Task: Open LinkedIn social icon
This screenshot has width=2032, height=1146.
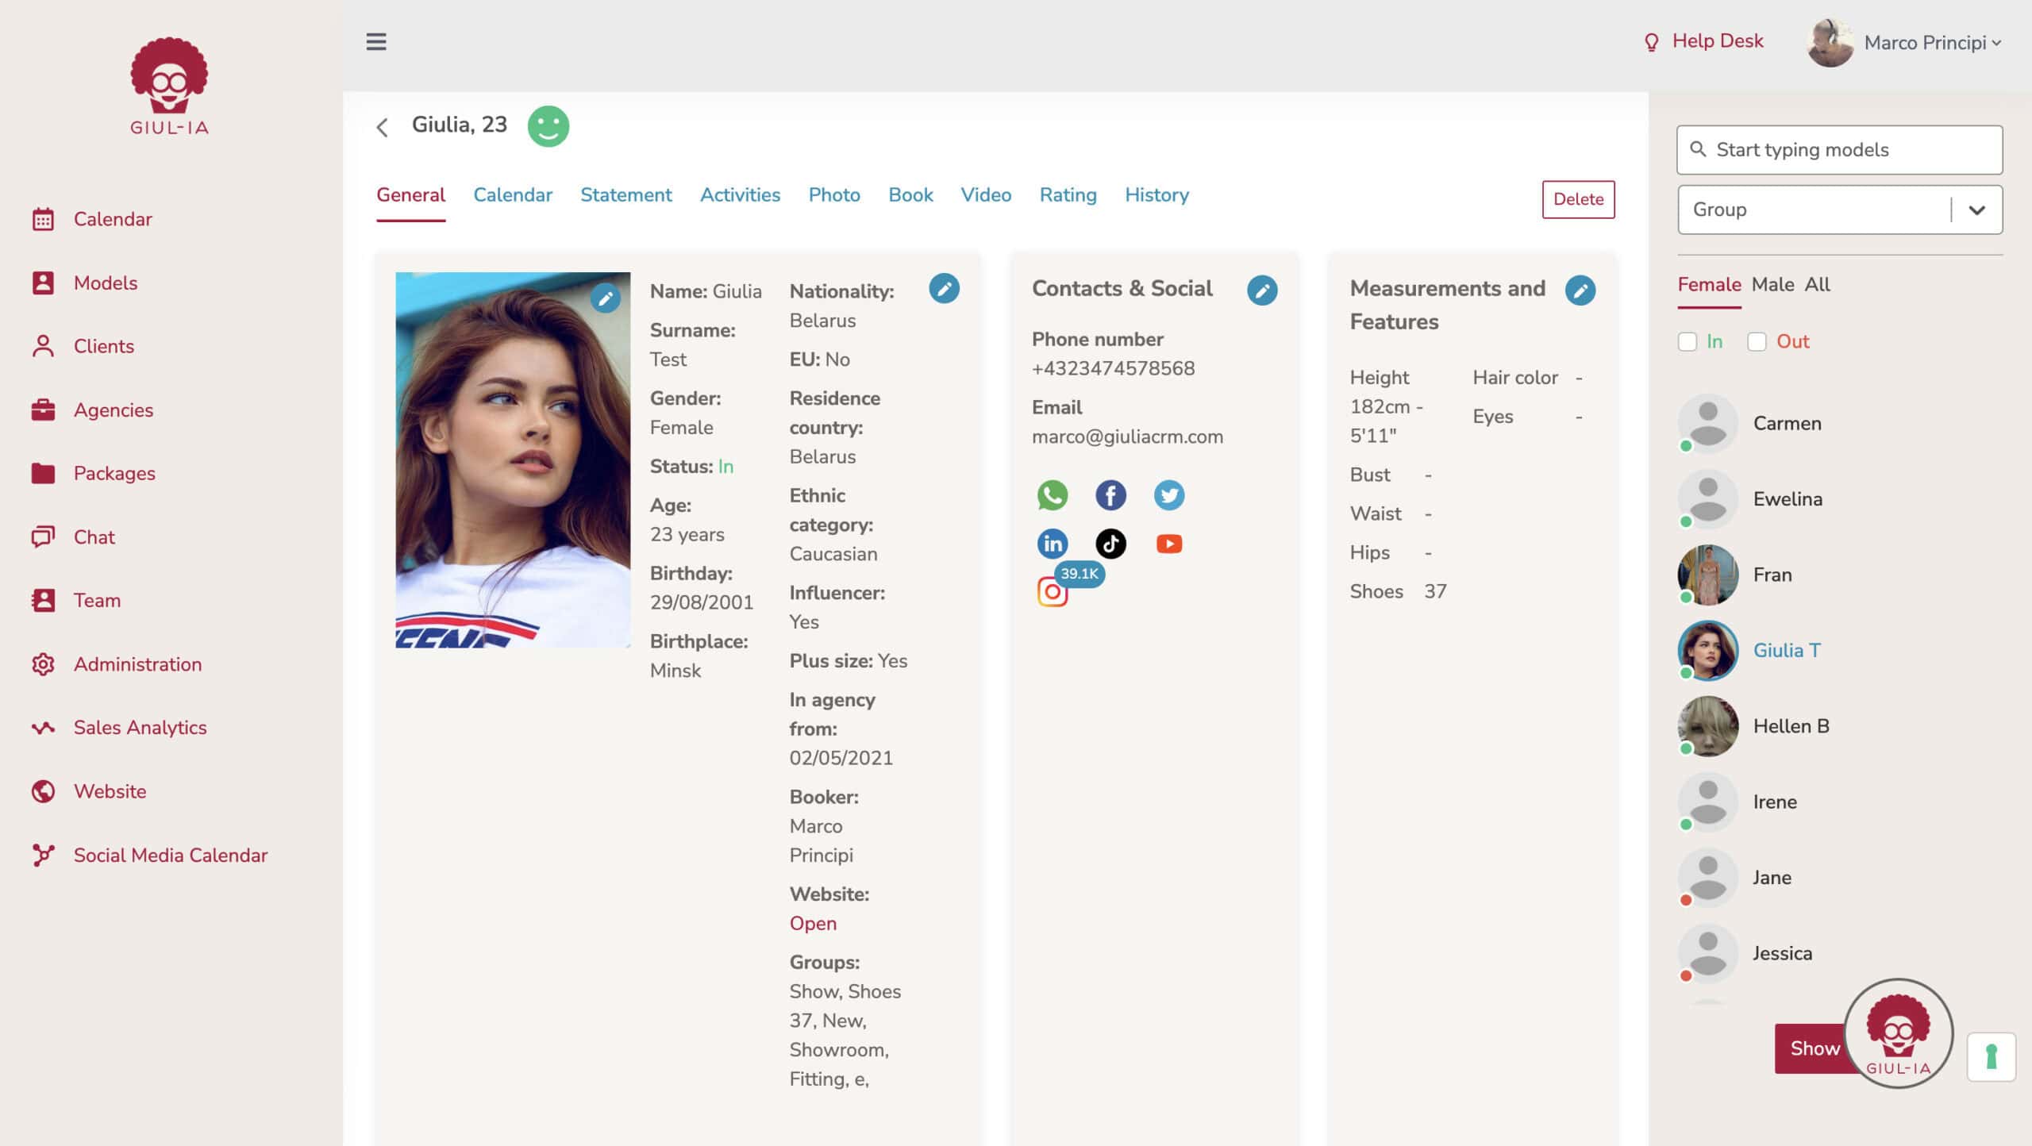Action: (1052, 544)
